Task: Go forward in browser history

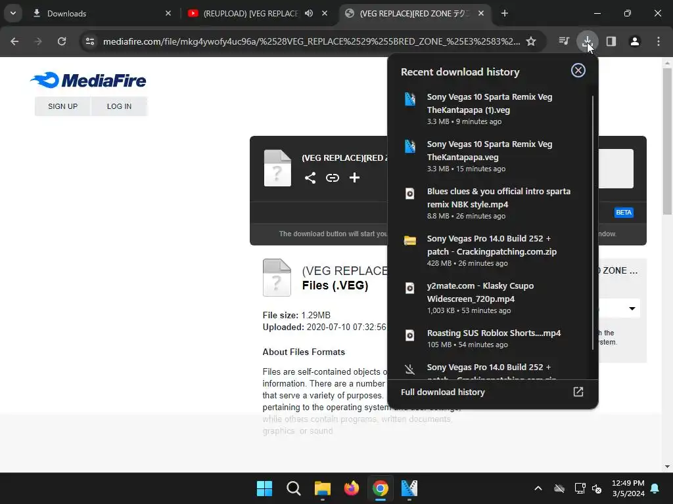Action: tap(38, 41)
